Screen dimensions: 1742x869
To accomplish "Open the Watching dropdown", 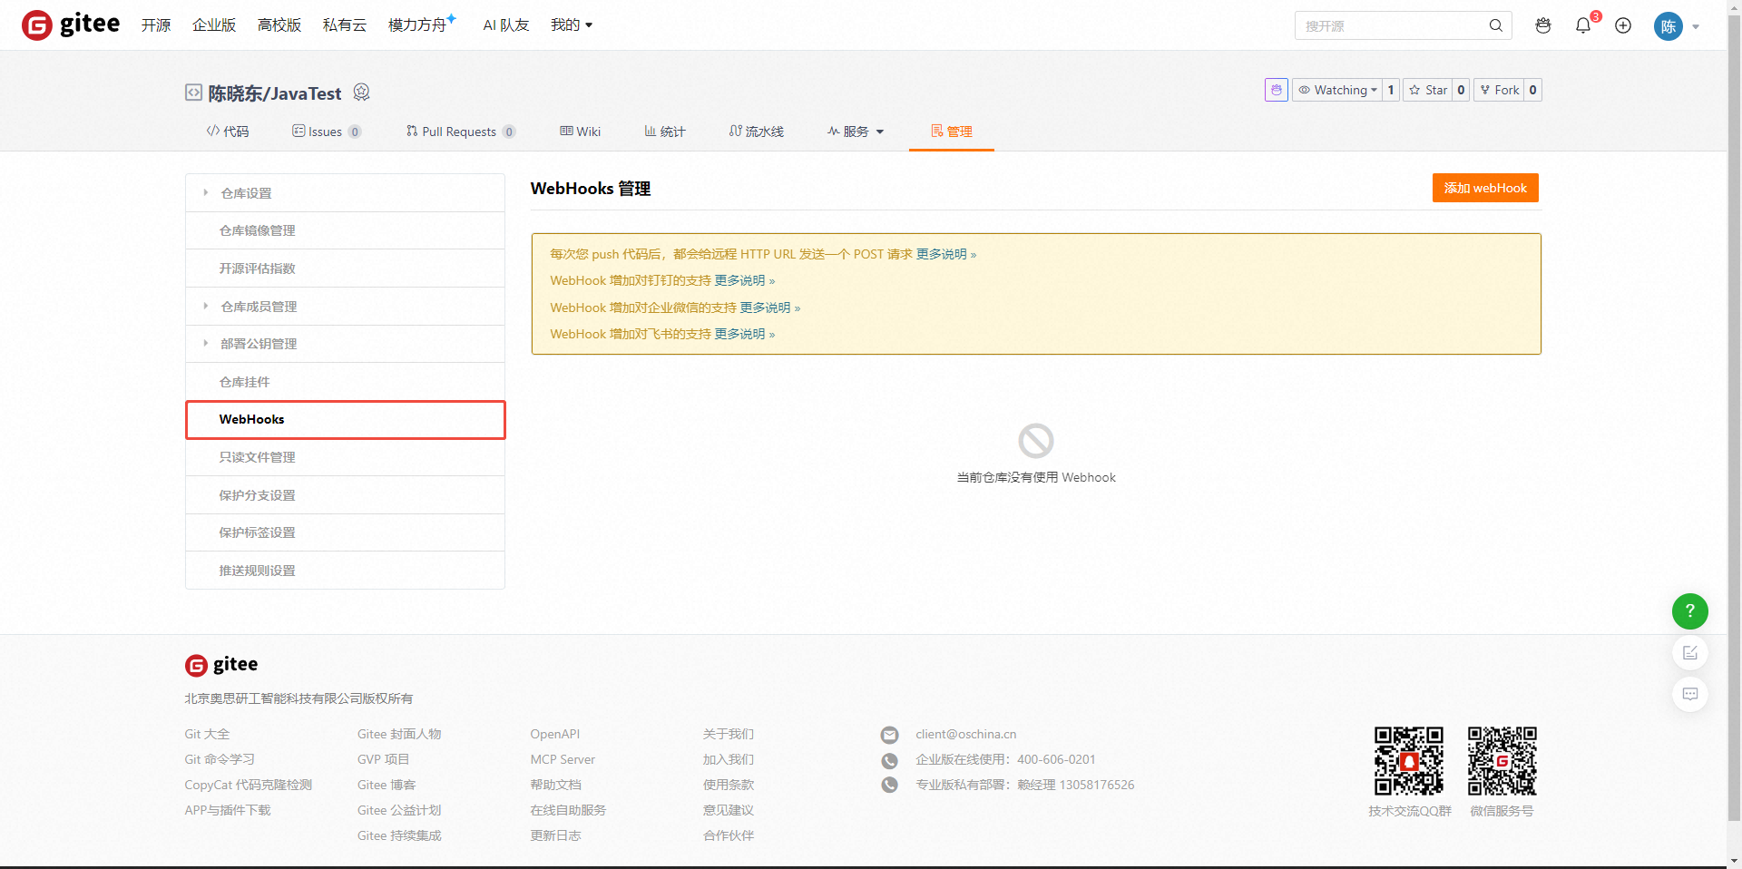I will (1337, 90).
